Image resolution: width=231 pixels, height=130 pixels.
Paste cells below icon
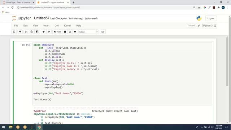click(x=37, y=32)
